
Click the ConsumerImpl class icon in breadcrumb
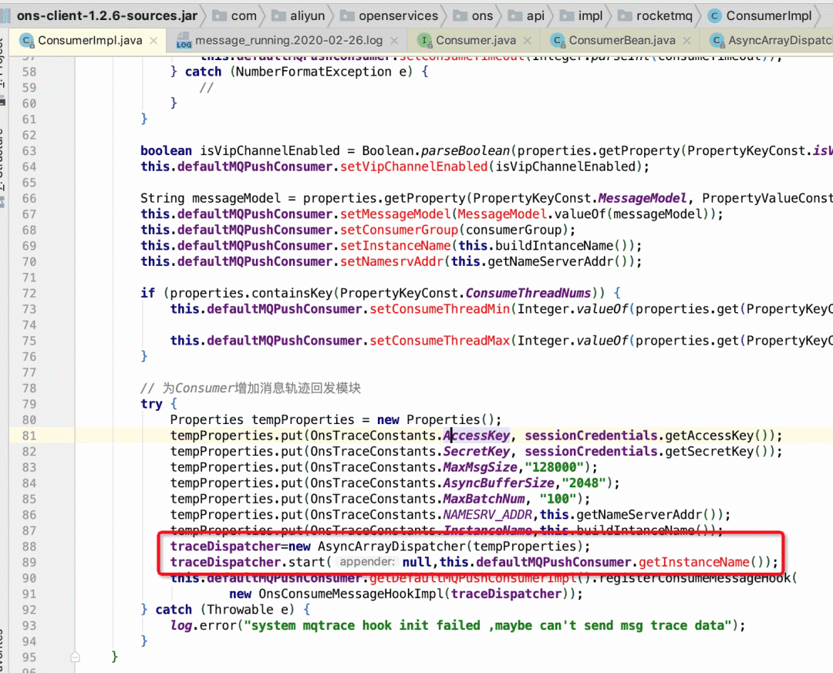coord(715,16)
